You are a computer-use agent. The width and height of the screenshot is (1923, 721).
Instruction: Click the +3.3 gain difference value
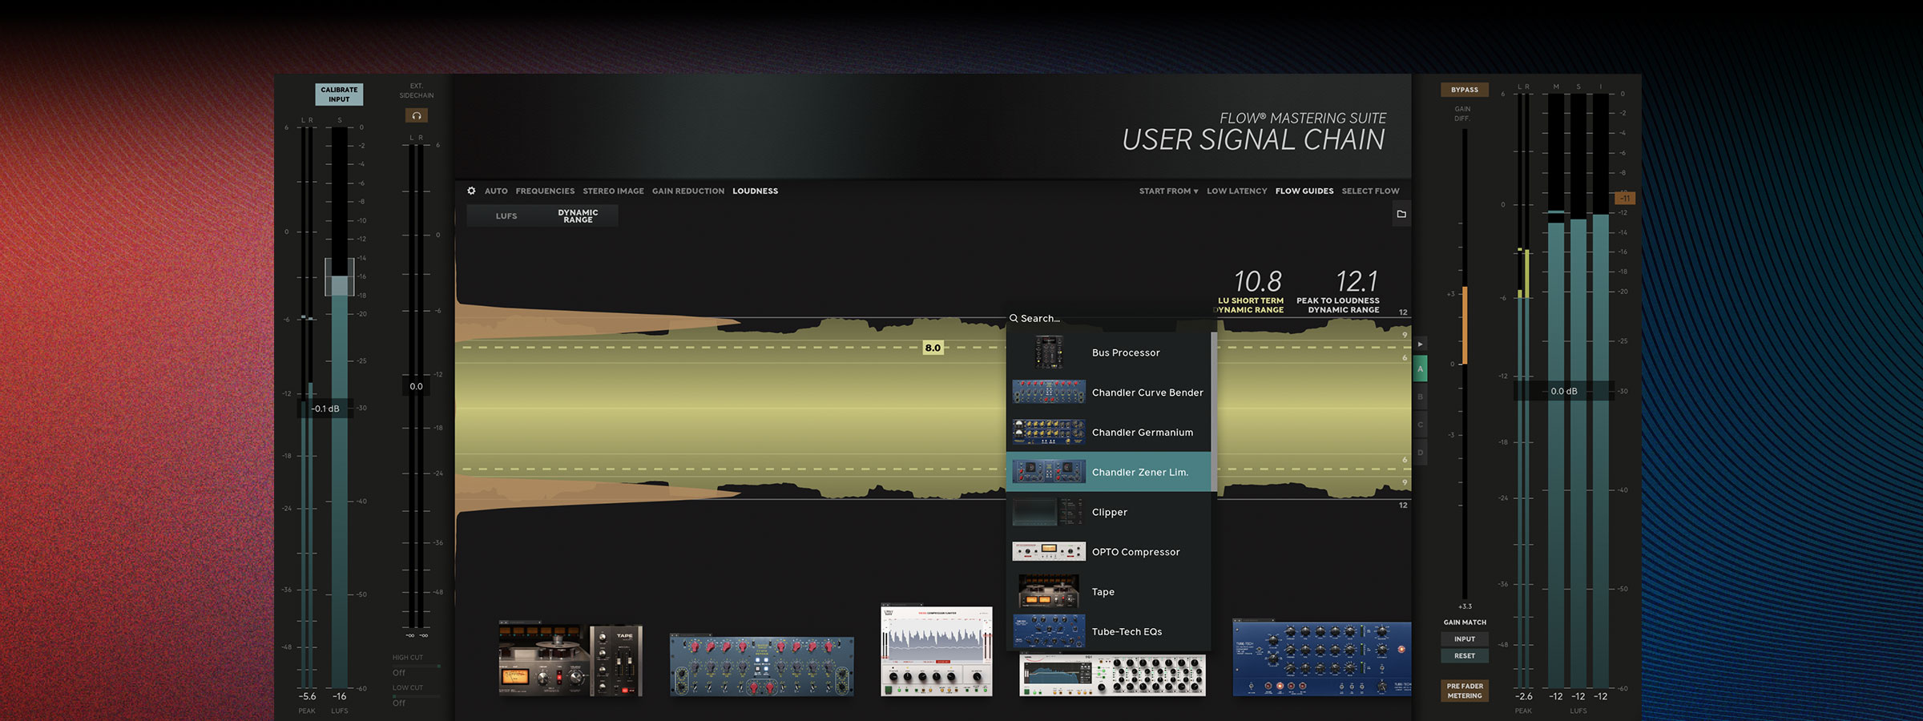(1465, 606)
